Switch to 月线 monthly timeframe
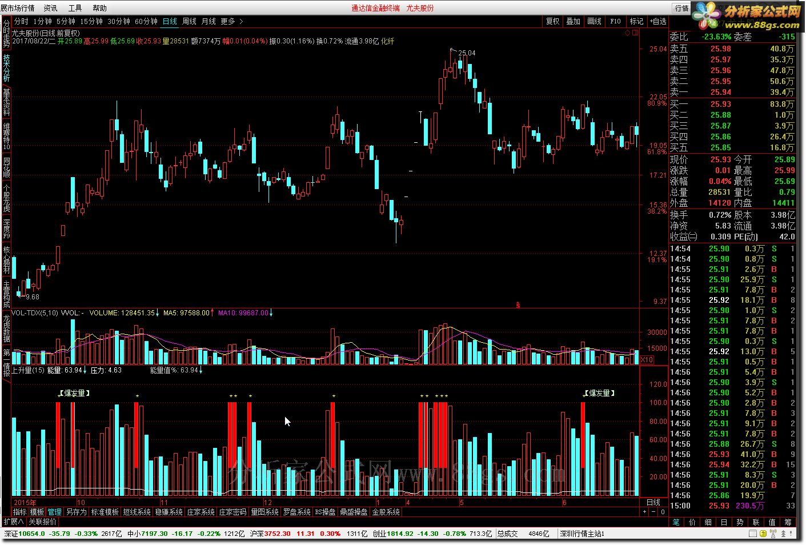The image size is (806, 545). [208, 21]
